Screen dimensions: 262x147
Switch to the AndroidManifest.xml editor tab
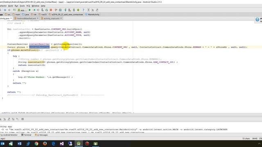(26, 18)
